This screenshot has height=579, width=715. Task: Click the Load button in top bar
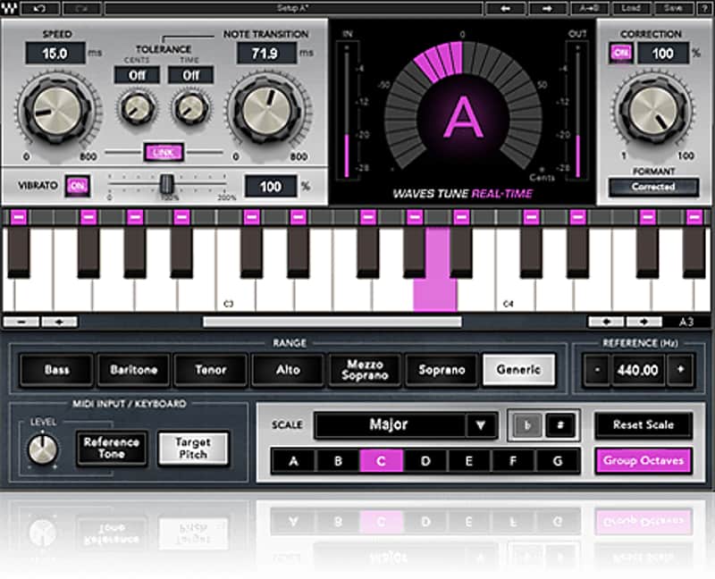coord(631,8)
